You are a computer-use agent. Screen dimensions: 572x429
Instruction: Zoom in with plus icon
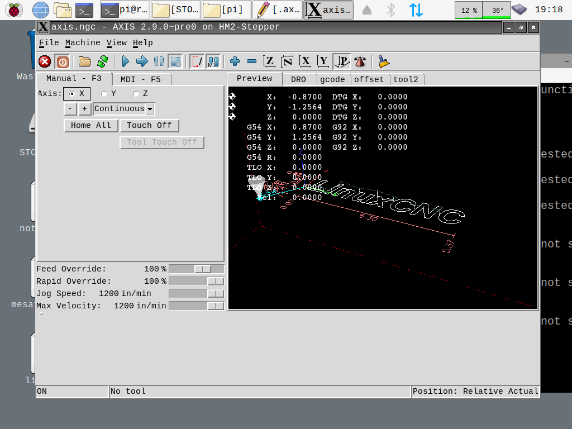(235, 61)
